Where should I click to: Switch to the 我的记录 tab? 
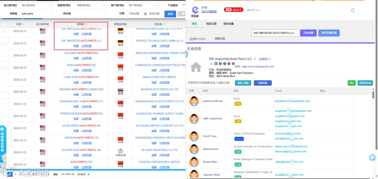pyautogui.click(x=211, y=23)
